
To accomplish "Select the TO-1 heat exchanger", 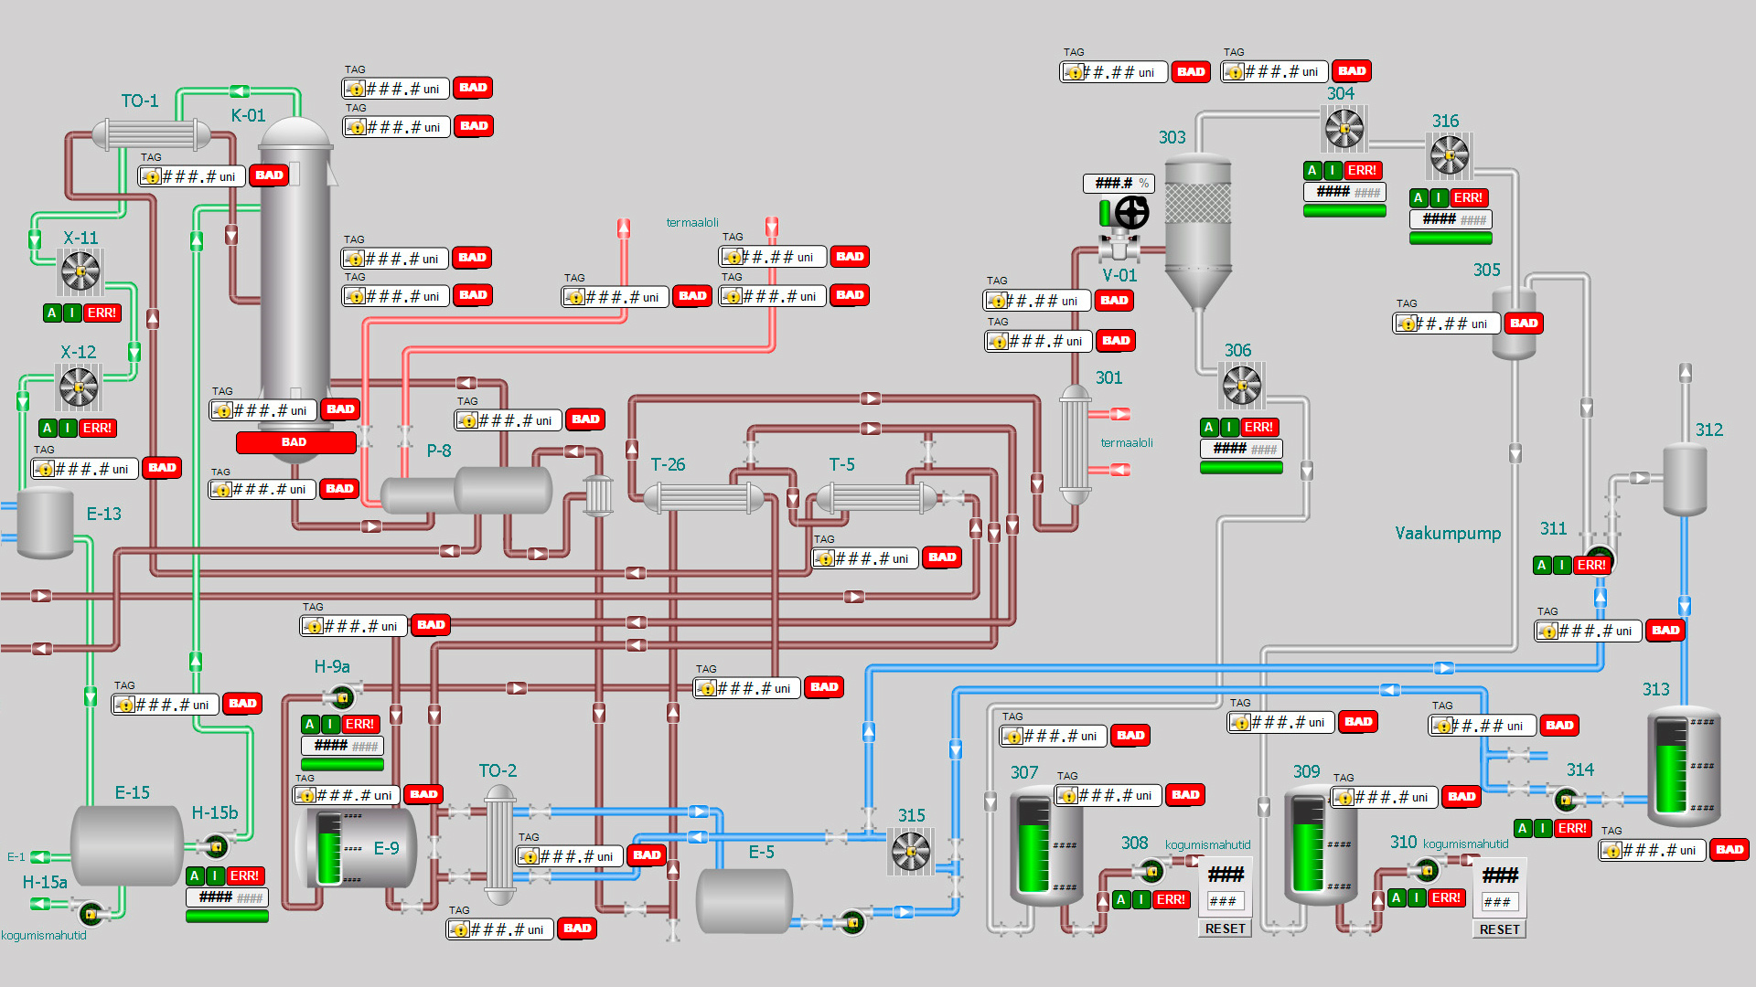I will [151, 135].
